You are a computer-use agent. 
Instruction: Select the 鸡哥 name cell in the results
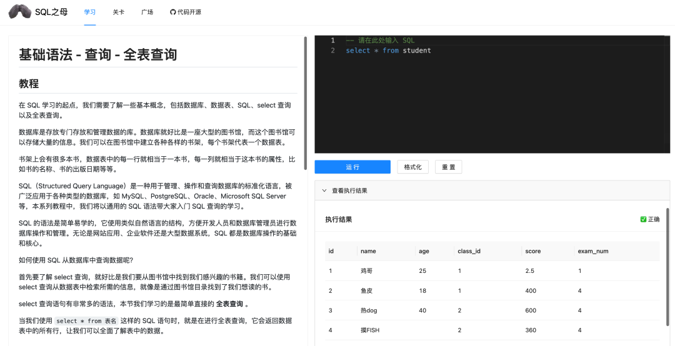tap(367, 270)
